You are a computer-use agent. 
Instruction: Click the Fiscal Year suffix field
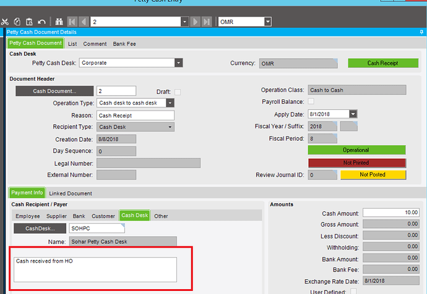point(349,127)
